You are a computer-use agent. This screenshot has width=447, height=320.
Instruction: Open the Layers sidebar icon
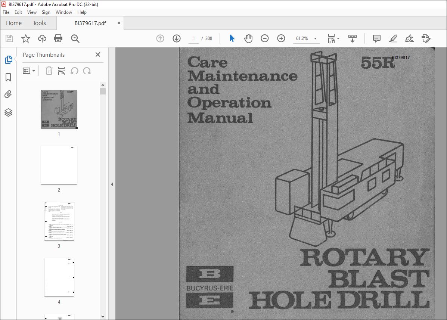(x=8, y=112)
